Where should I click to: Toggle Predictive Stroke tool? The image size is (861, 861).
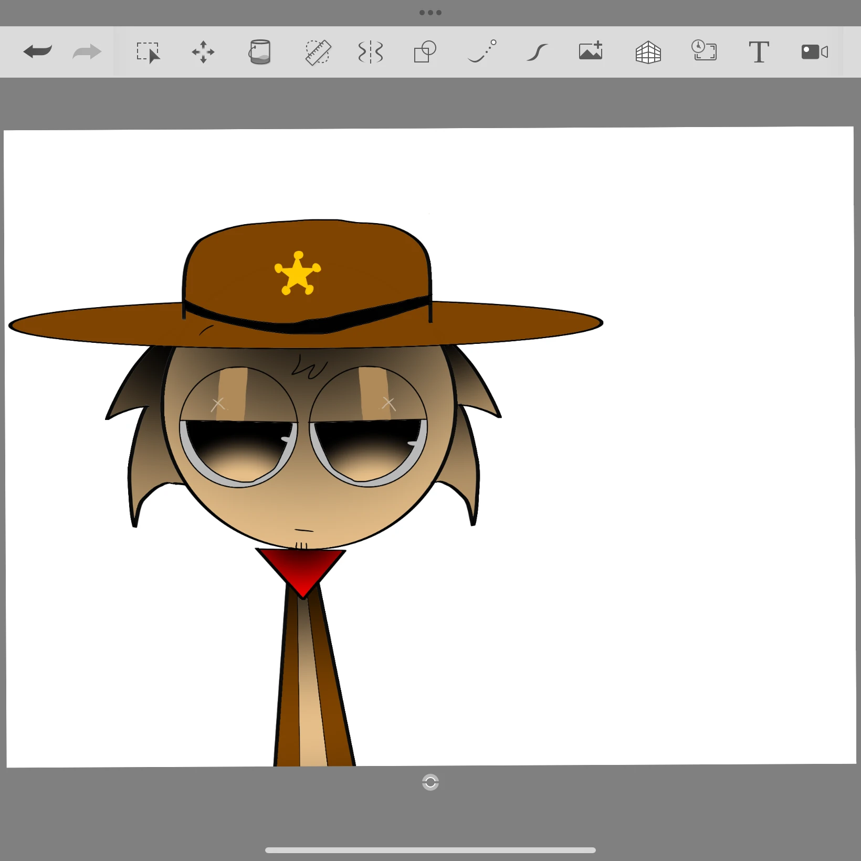point(482,51)
